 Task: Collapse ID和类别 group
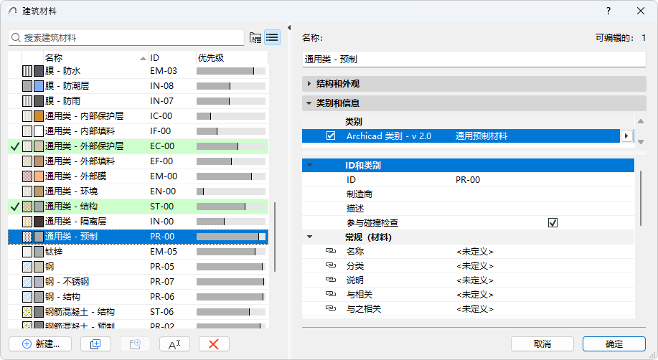(310, 166)
